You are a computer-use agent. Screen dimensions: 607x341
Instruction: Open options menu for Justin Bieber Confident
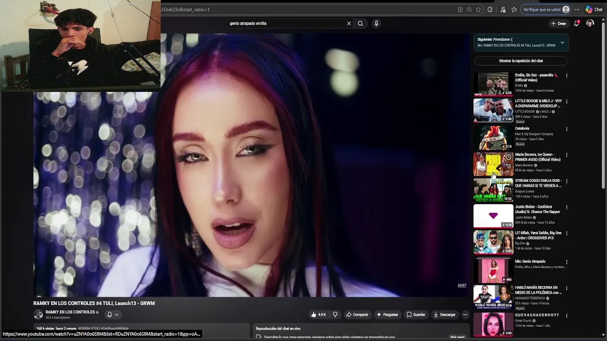[566, 207]
